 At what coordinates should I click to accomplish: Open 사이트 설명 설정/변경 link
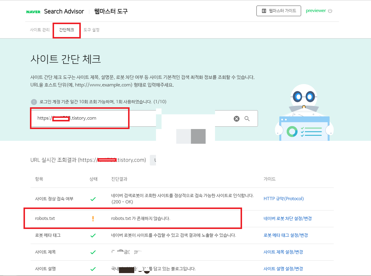(x=283, y=269)
